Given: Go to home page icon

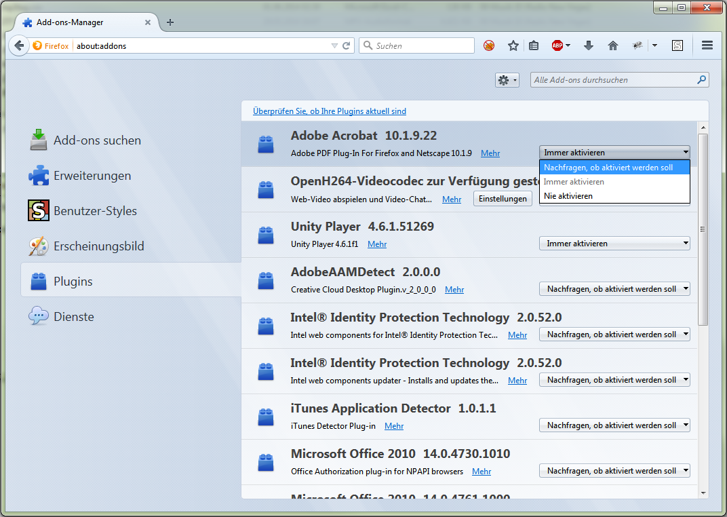Looking at the screenshot, I should coord(613,45).
